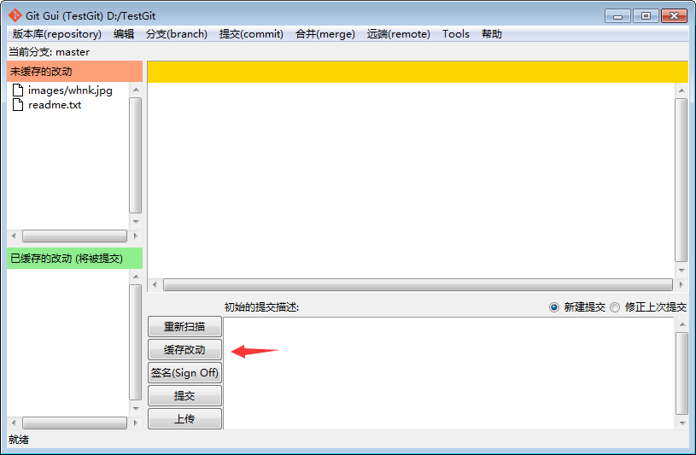Click down arrow of commit message scrollbar
The image size is (696, 455).
pos(682,423)
